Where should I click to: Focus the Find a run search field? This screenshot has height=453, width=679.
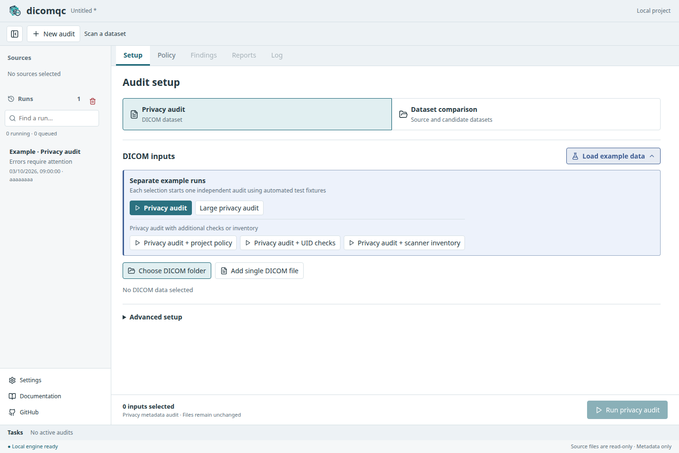(52, 118)
